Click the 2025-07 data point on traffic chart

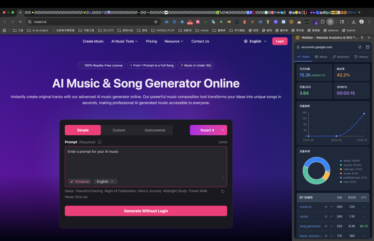(364, 114)
